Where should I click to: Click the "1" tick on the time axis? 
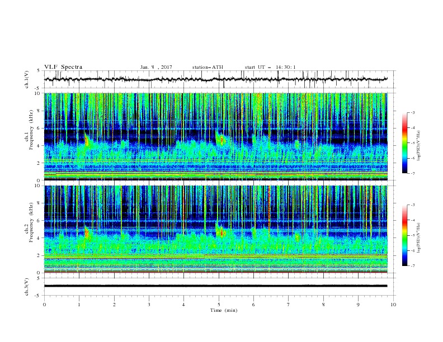79,305
